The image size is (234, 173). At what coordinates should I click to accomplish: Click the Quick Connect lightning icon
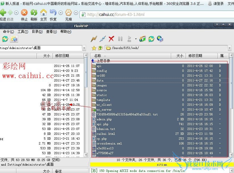tap(94, 39)
